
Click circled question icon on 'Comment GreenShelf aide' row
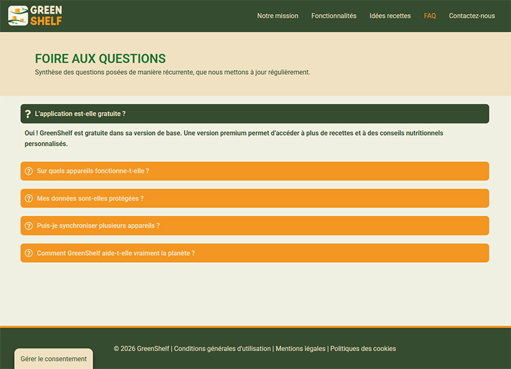pos(29,253)
